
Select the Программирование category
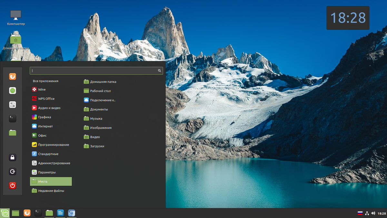51,145
